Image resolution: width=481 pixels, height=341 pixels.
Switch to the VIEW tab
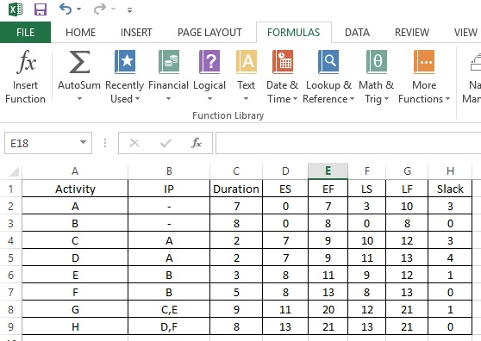click(x=465, y=33)
